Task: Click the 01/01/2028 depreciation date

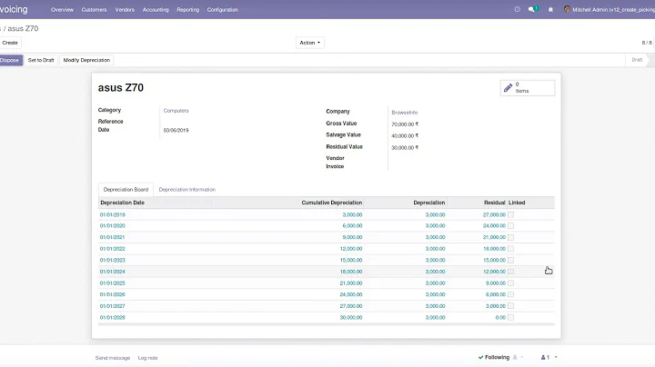Action: click(113, 318)
